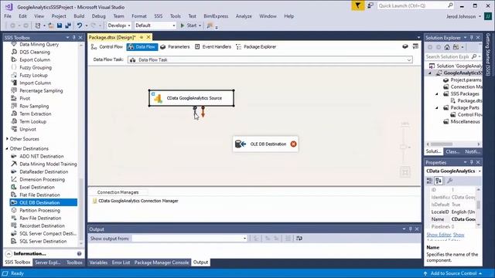Close the Package.dtsx design tab
Image resolution: width=495 pixels, height=278 pixels.
point(148,37)
